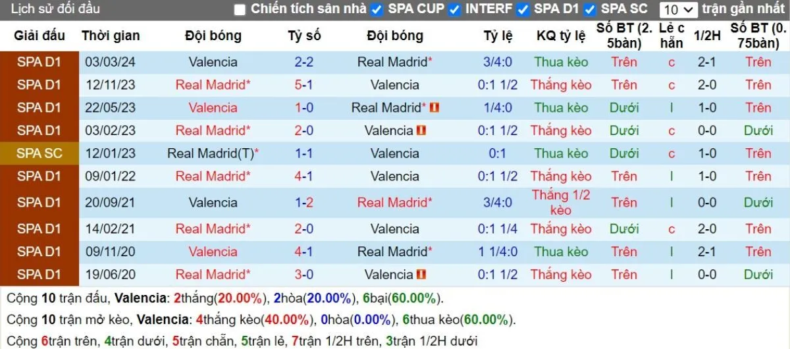Click the Thắng 1/2 kèo result
This screenshot has width=790, height=349.
561,202
